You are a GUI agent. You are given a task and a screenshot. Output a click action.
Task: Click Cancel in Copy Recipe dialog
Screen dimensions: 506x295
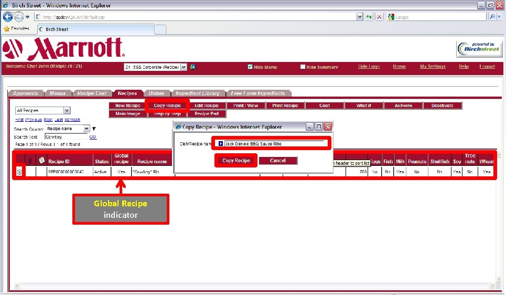[278, 160]
